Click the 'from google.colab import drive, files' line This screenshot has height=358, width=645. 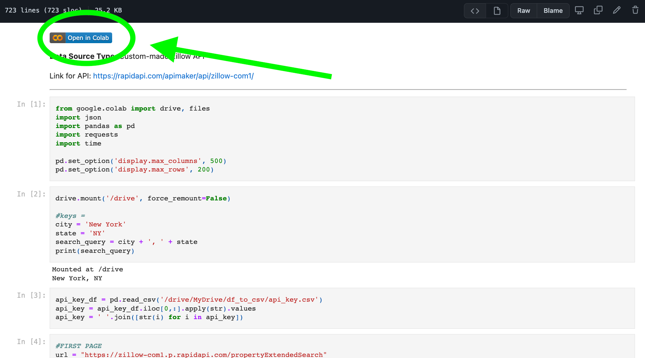pyautogui.click(x=132, y=108)
